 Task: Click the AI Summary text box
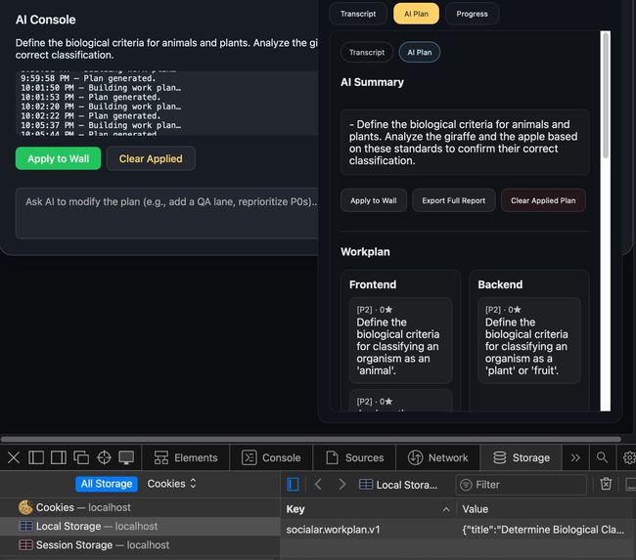click(465, 143)
